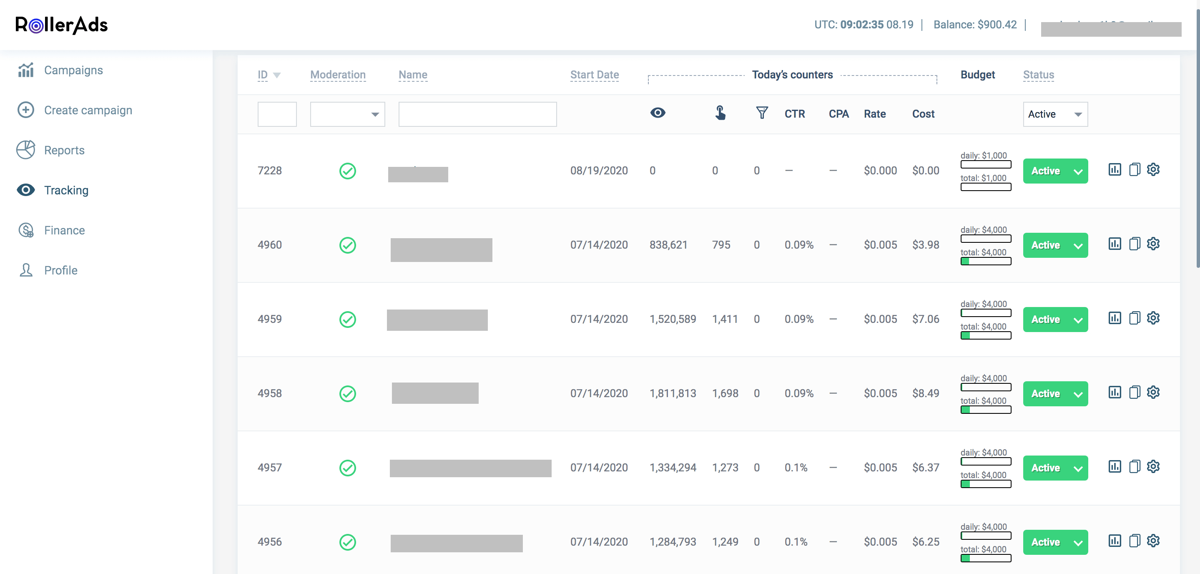Click the Create campaign plus icon
1200x574 pixels.
point(25,110)
